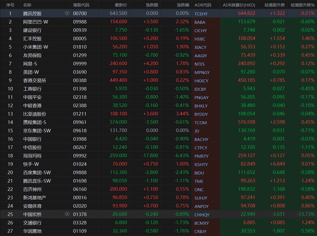Open the 阿里巴巴-W stock row
This screenshot has height=236, width=317.
pos(159,22)
